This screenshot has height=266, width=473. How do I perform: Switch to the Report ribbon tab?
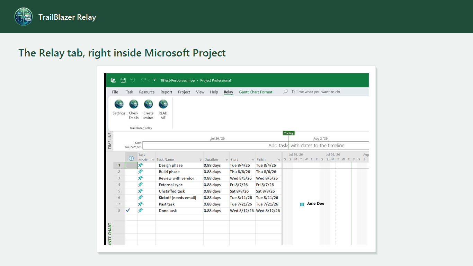166,92
